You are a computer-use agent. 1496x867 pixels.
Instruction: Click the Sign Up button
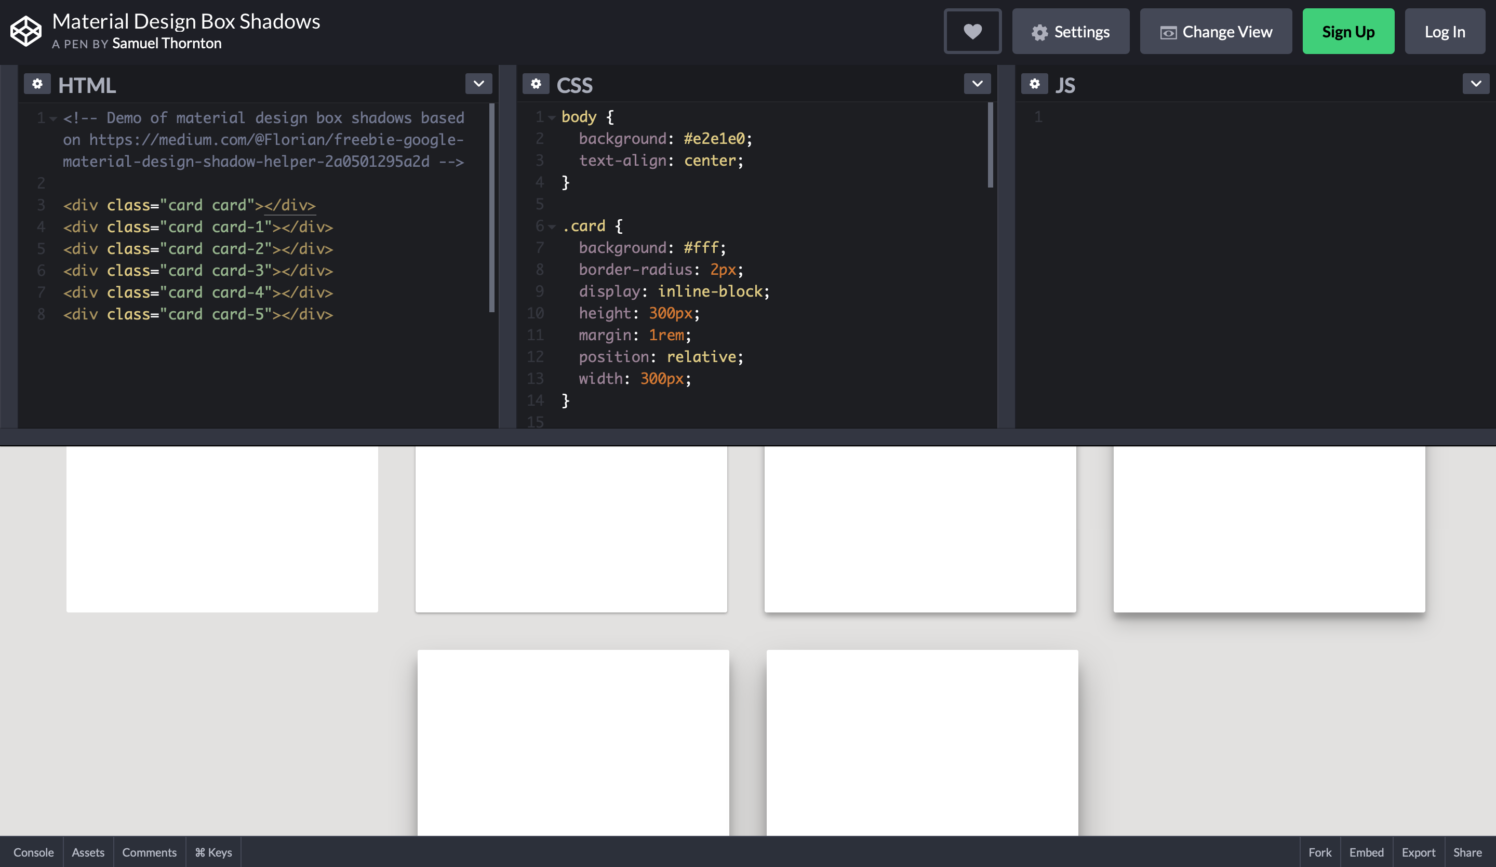(x=1347, y=32)
